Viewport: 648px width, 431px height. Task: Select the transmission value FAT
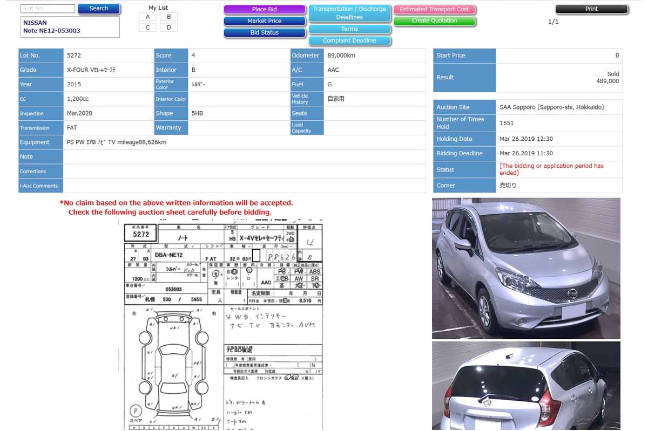pos(72,128)
